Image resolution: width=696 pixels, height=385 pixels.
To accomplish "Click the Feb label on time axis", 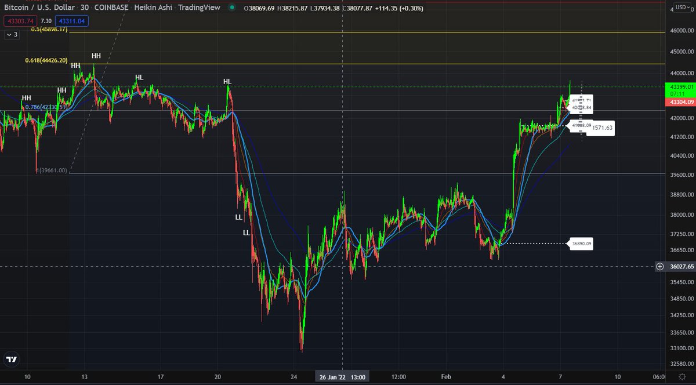I will point(445,377).
